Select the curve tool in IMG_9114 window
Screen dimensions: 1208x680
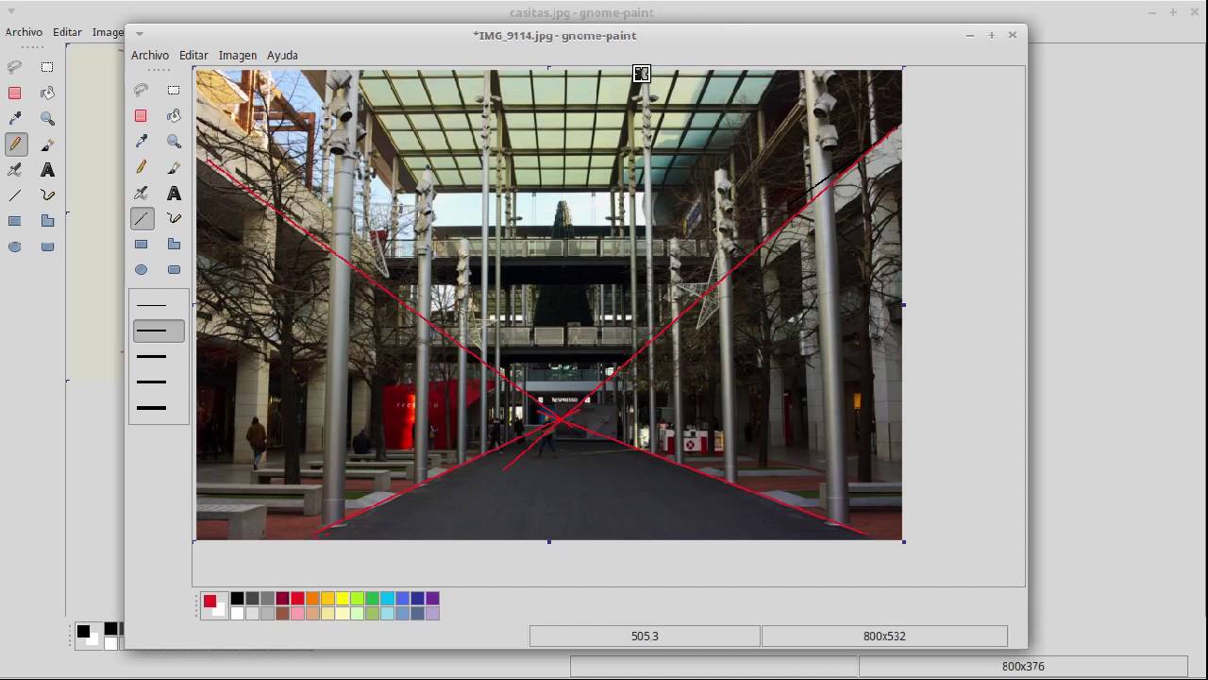click(x=174, y=218)
